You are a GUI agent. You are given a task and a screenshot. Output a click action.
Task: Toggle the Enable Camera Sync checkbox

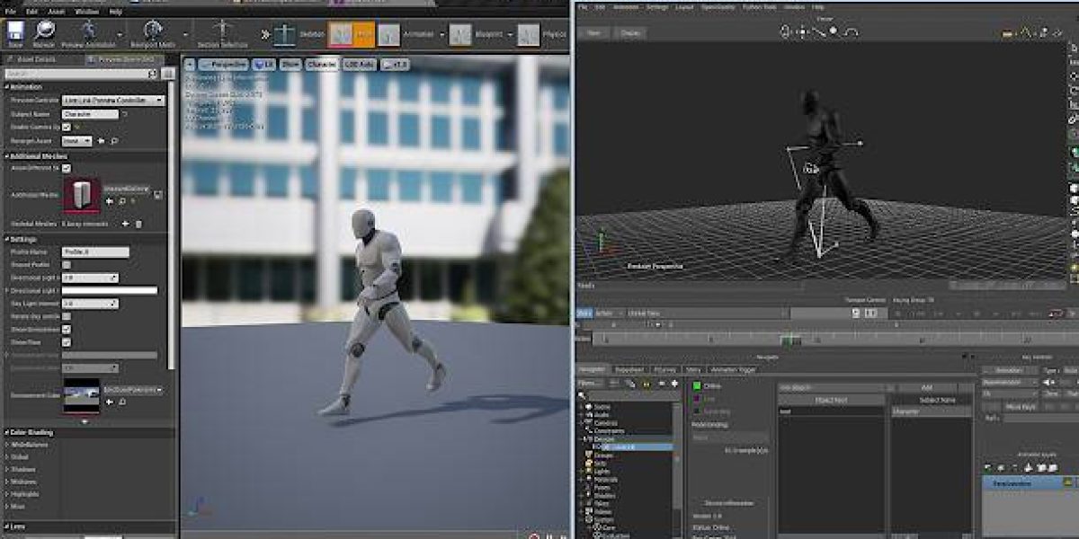click(x=67, y=128)
